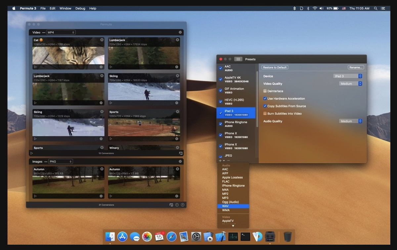Open the Video group settings gear
The image size is (397, 250).
(x=180, y=32)
